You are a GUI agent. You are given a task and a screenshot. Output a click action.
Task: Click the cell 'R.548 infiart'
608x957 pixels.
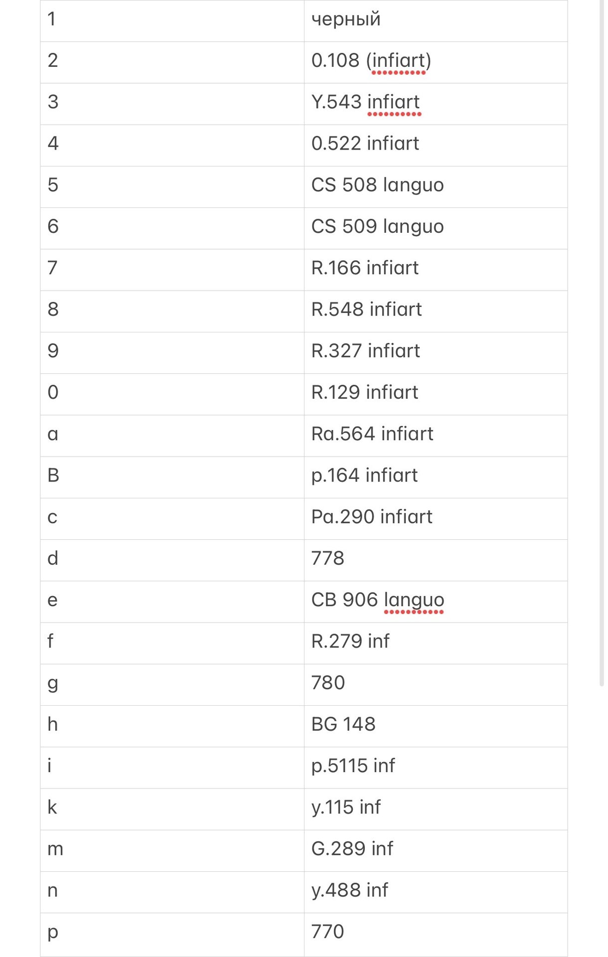pos(436,312)
